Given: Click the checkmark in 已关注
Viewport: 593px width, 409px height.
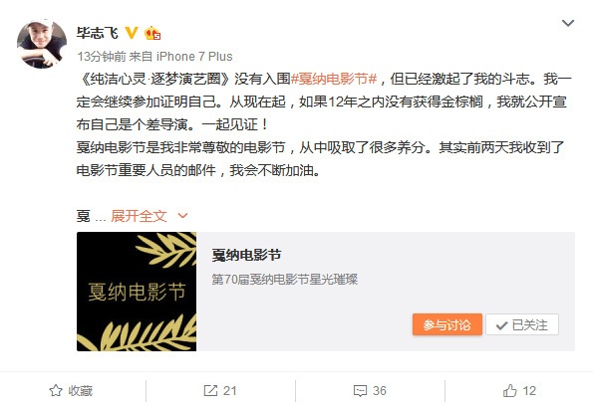Looking at the screenshot, I should [x=501, y=325].
